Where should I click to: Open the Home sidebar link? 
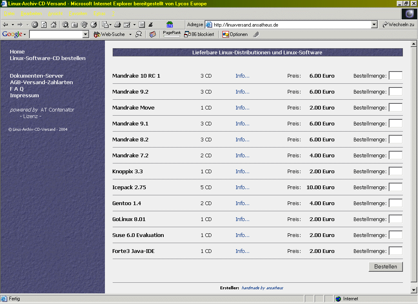17,52
